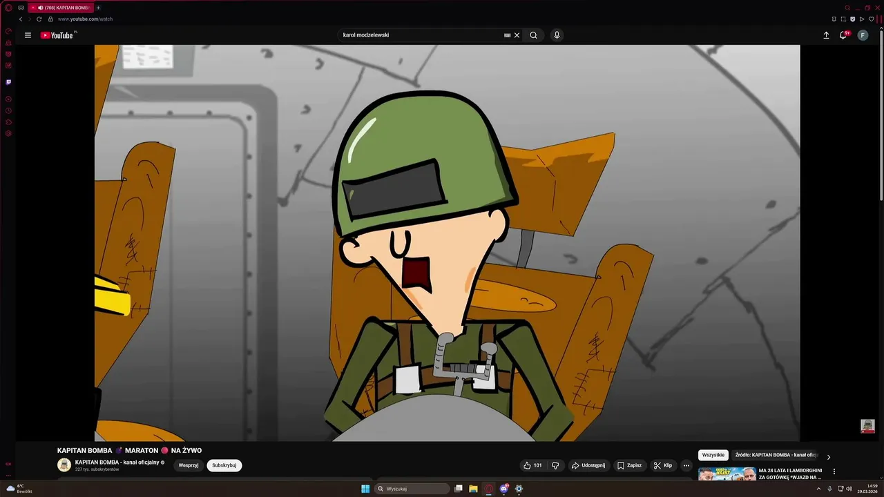The image size is (884, 497).
Task: Select the Wszystkie filter chip
Action: click(713, 456)
